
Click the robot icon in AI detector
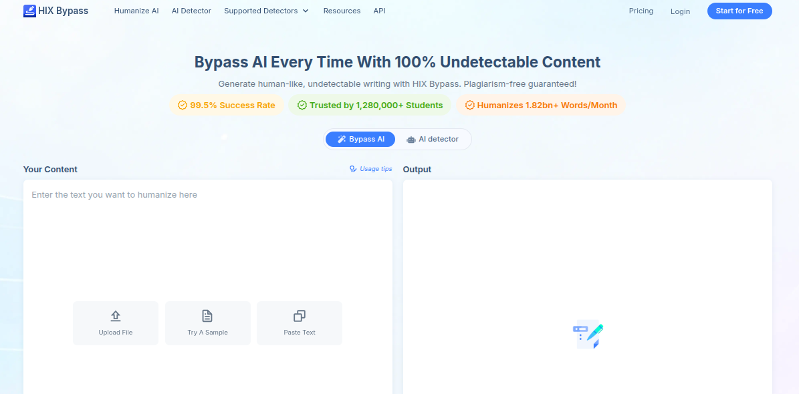coord(411,140)
